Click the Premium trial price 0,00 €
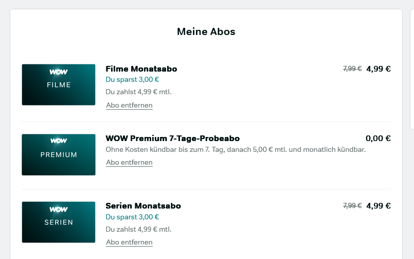 pos(378,138)
